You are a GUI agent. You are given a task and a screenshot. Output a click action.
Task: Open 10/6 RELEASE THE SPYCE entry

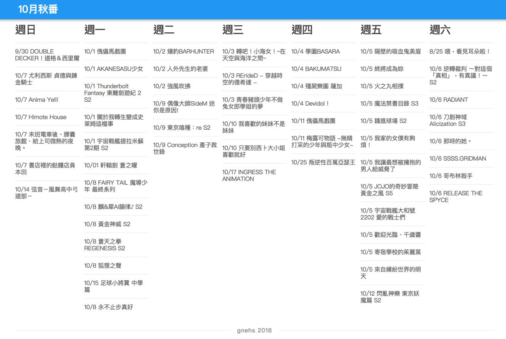[456, 196]
